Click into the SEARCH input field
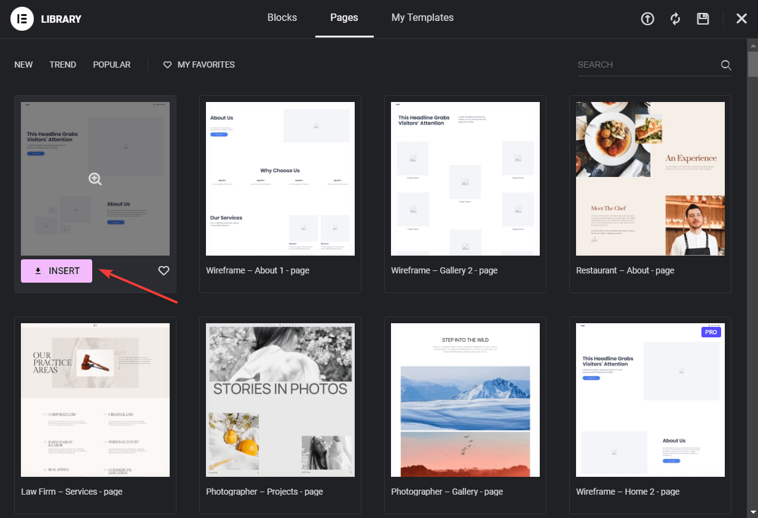Screen dimensions: 758x518 click(645, 65)
